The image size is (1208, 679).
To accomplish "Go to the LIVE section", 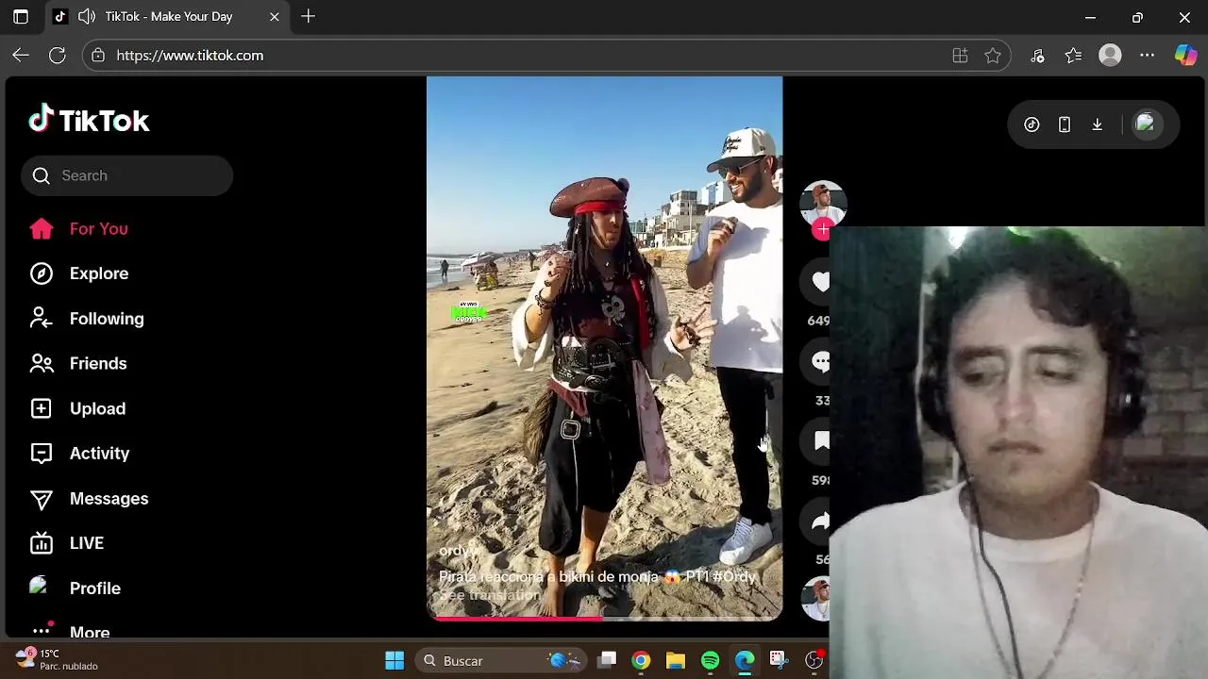I will pyautogui.click(x=66, y=543).
